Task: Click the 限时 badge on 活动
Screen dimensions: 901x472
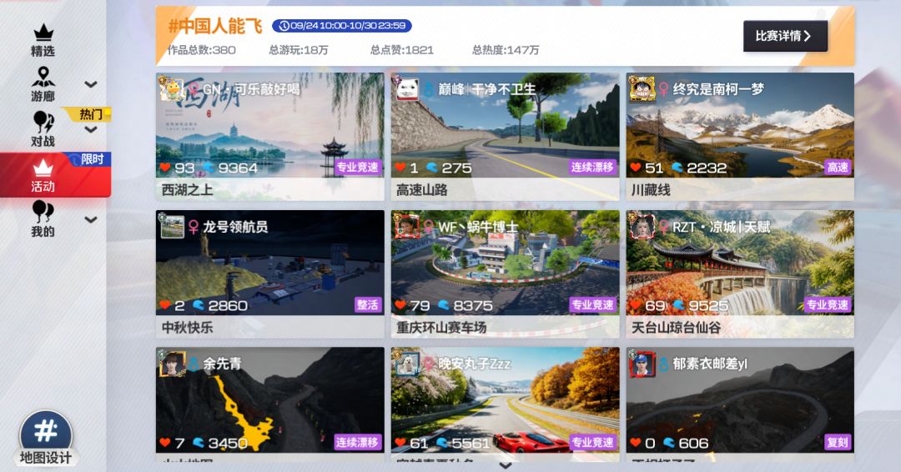Action: 90,159
